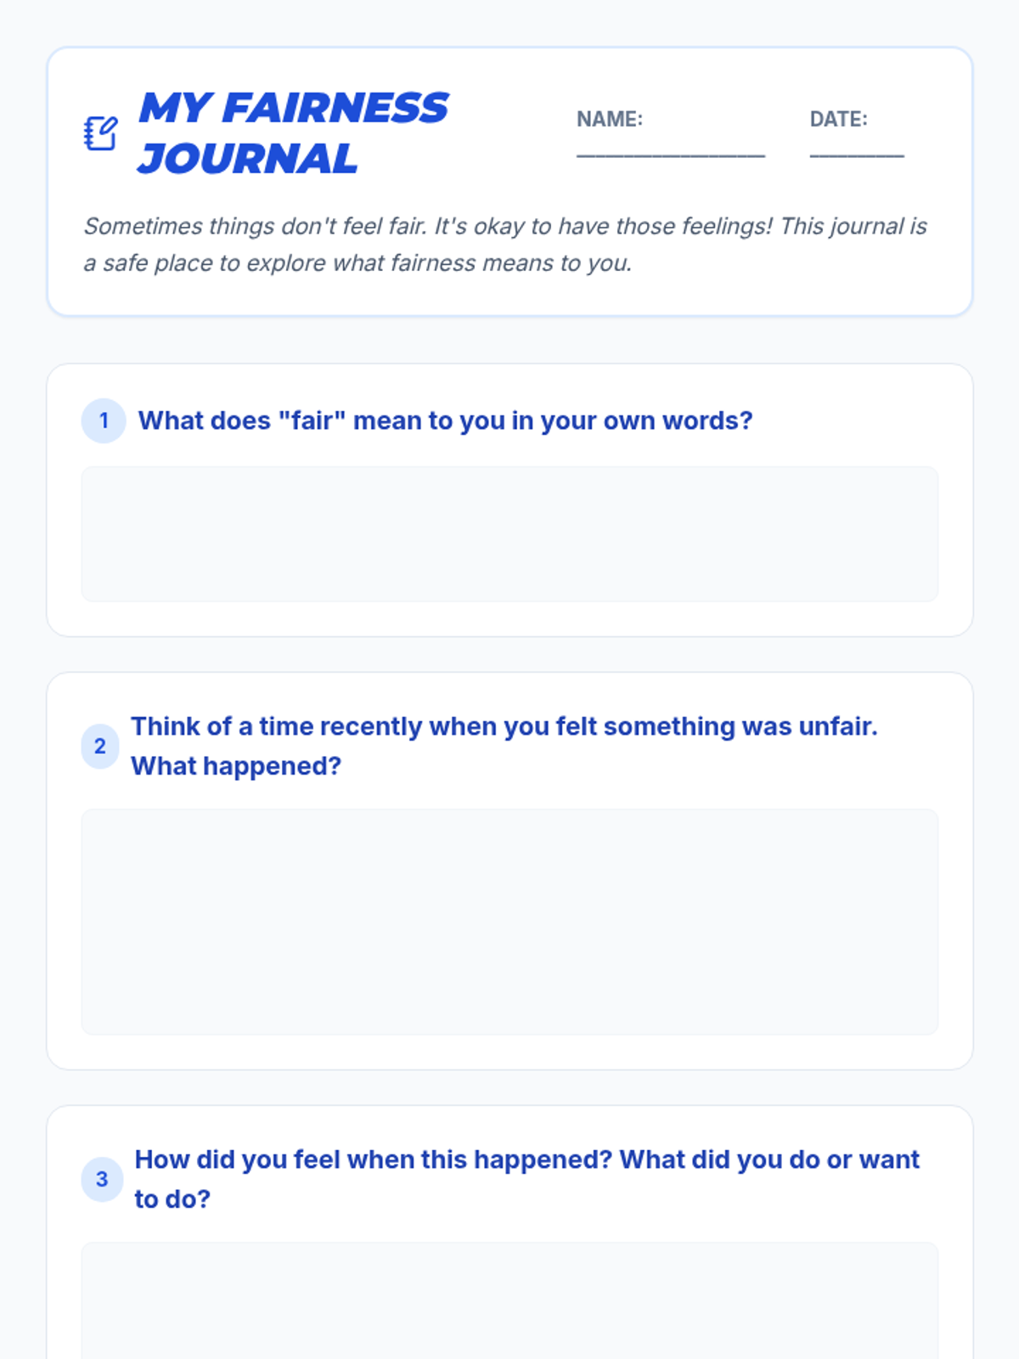Click the answer box under question 3
1019x1359 pixels.
(x=509, y=1300)
